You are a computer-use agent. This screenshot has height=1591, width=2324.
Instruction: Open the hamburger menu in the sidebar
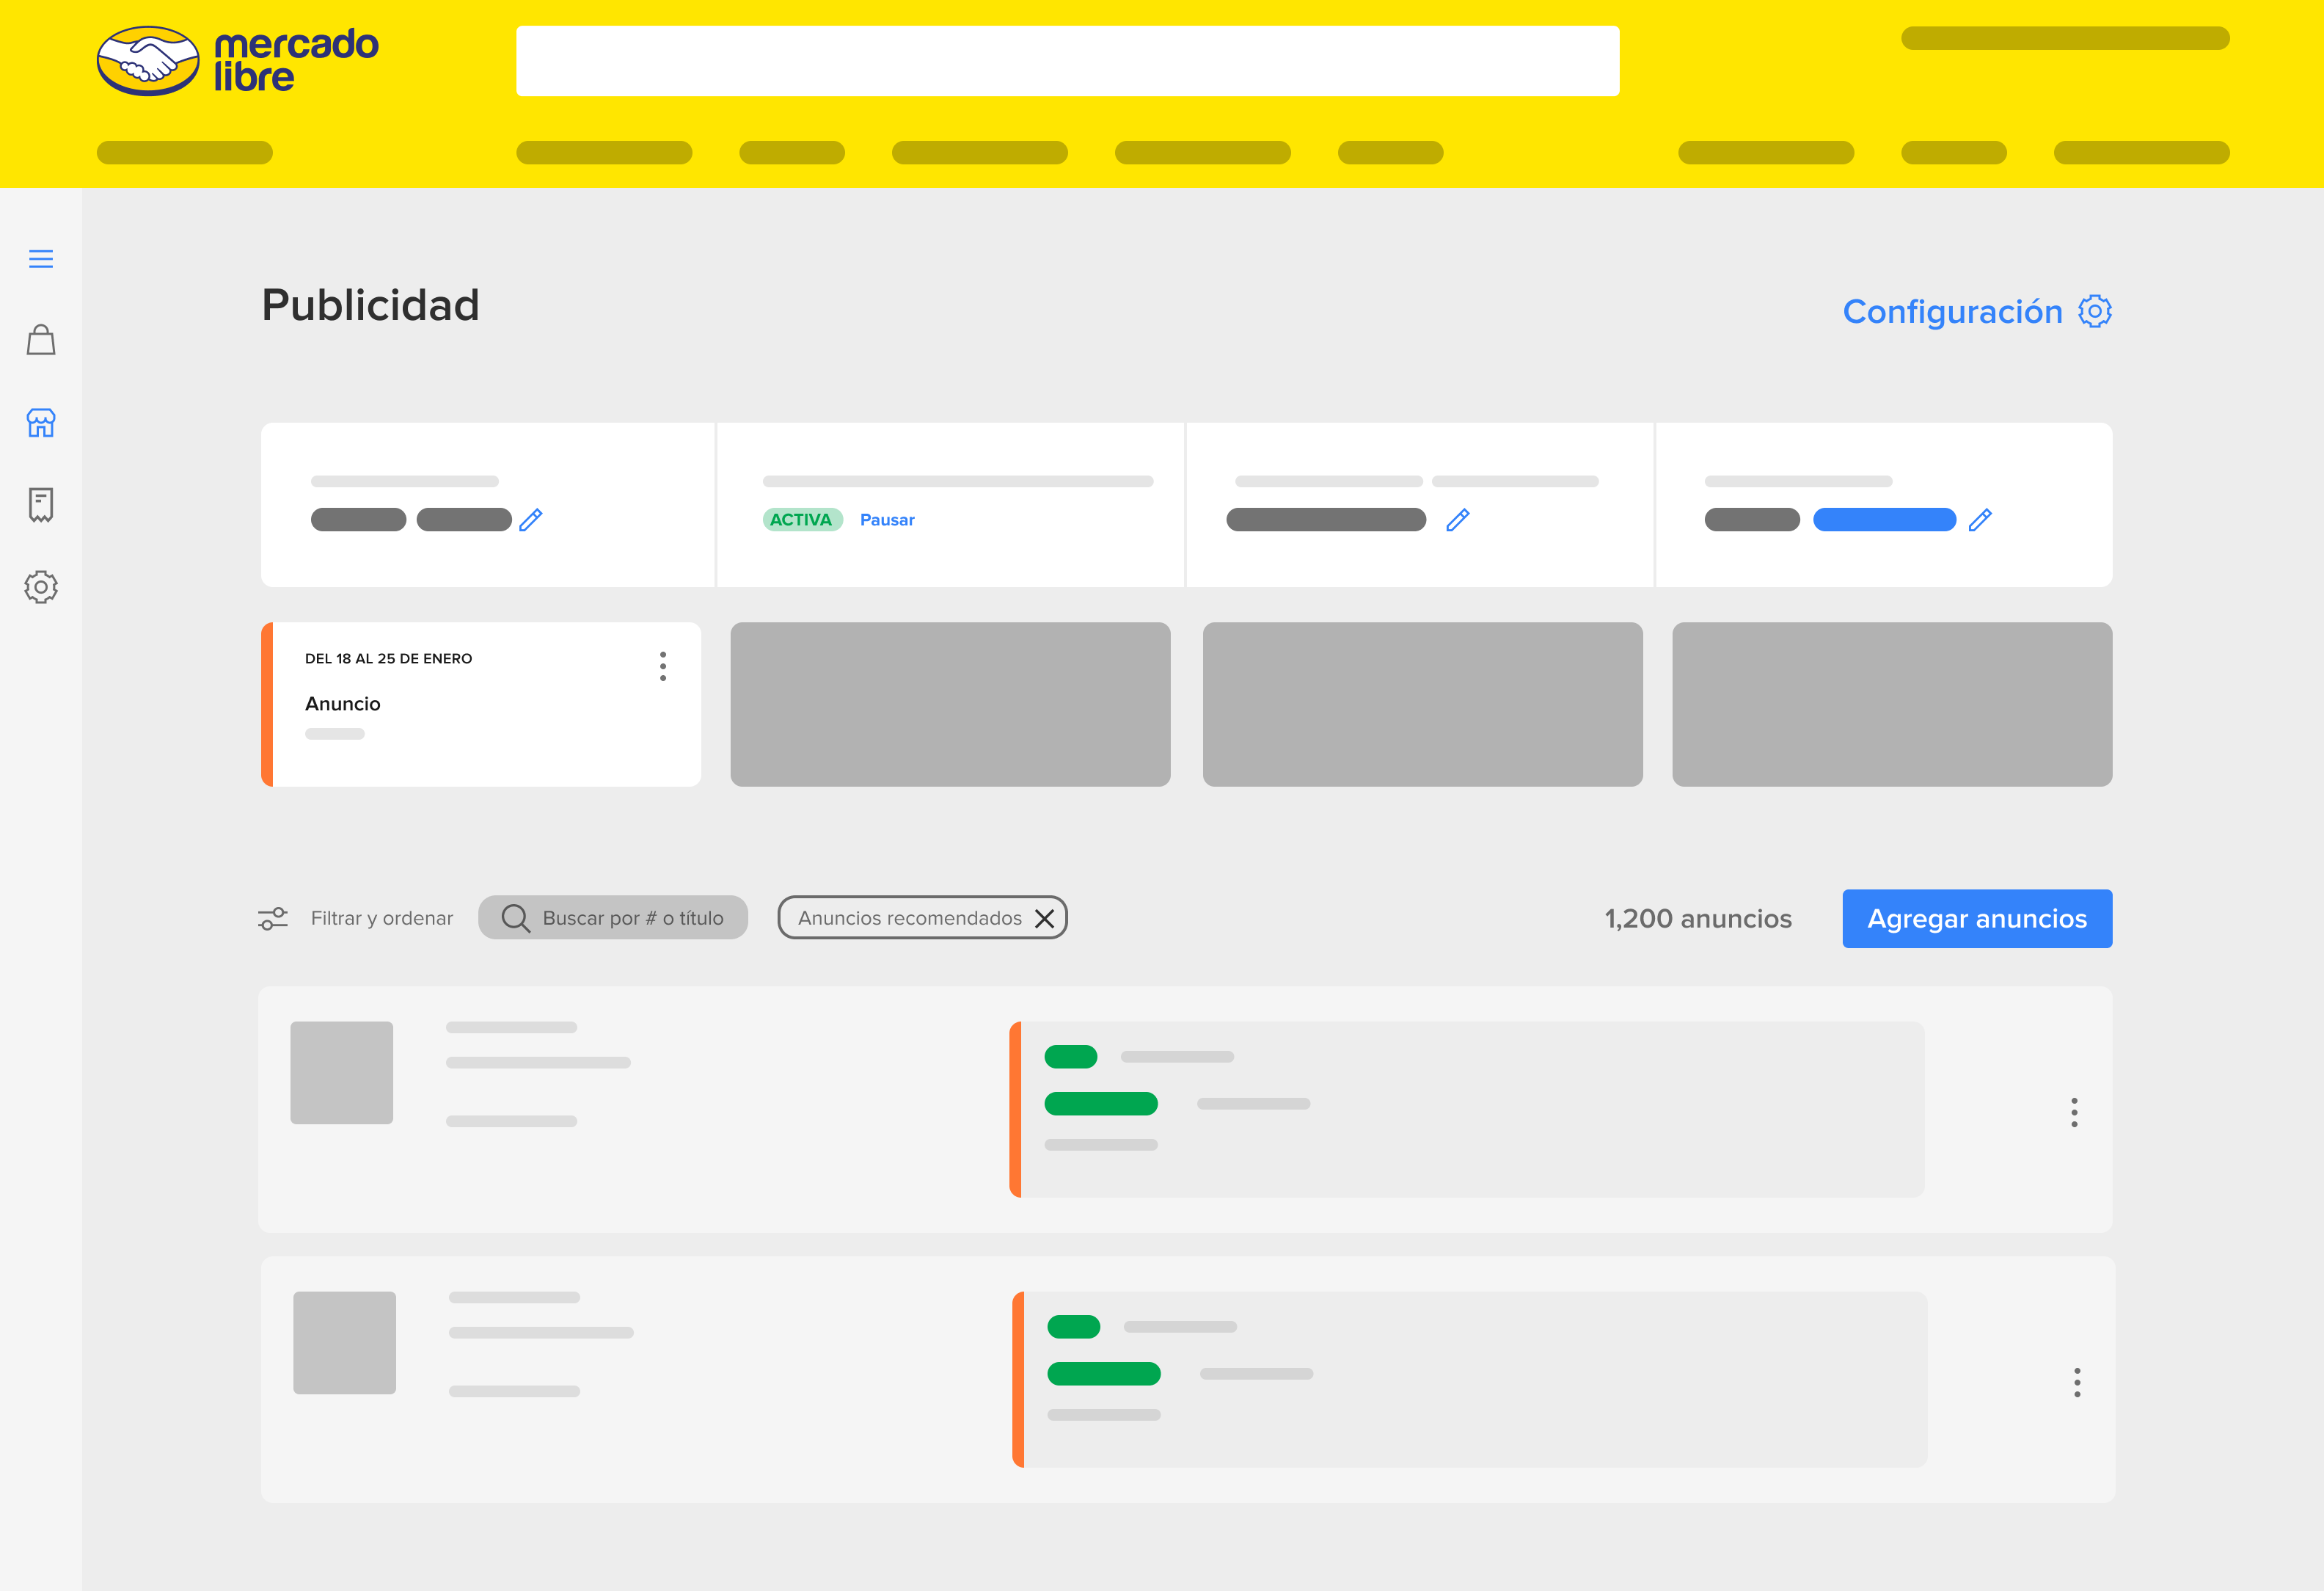41,259
